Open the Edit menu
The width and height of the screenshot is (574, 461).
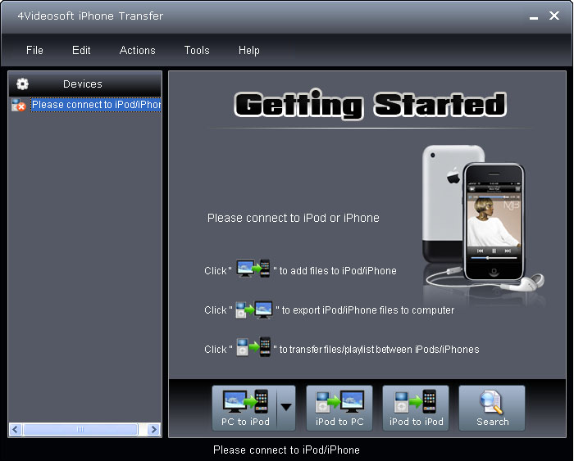coord(81,50)
